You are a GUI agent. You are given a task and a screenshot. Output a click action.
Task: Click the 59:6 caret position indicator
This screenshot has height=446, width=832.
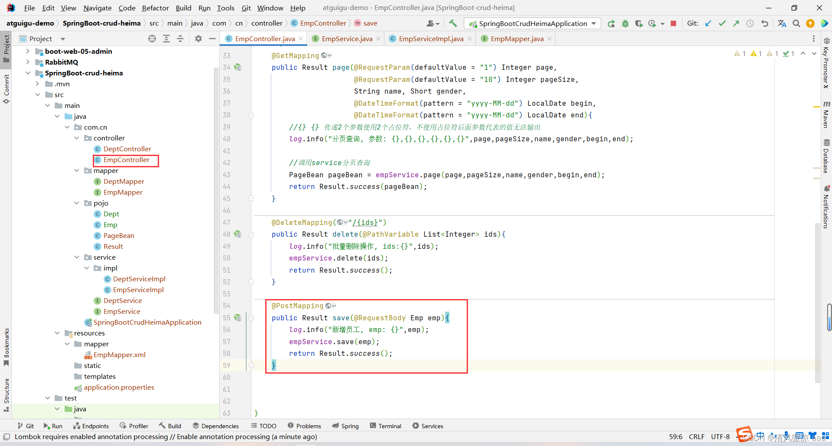[676, 437]
